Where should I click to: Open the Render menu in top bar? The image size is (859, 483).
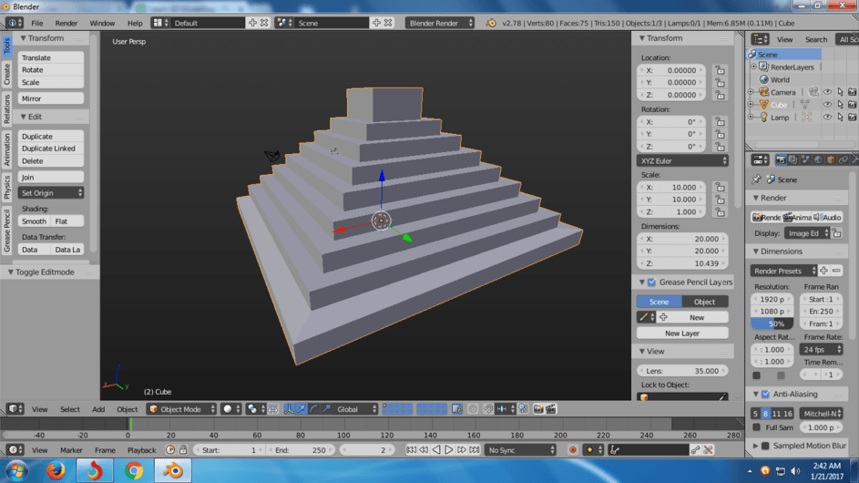click(66, 23)
